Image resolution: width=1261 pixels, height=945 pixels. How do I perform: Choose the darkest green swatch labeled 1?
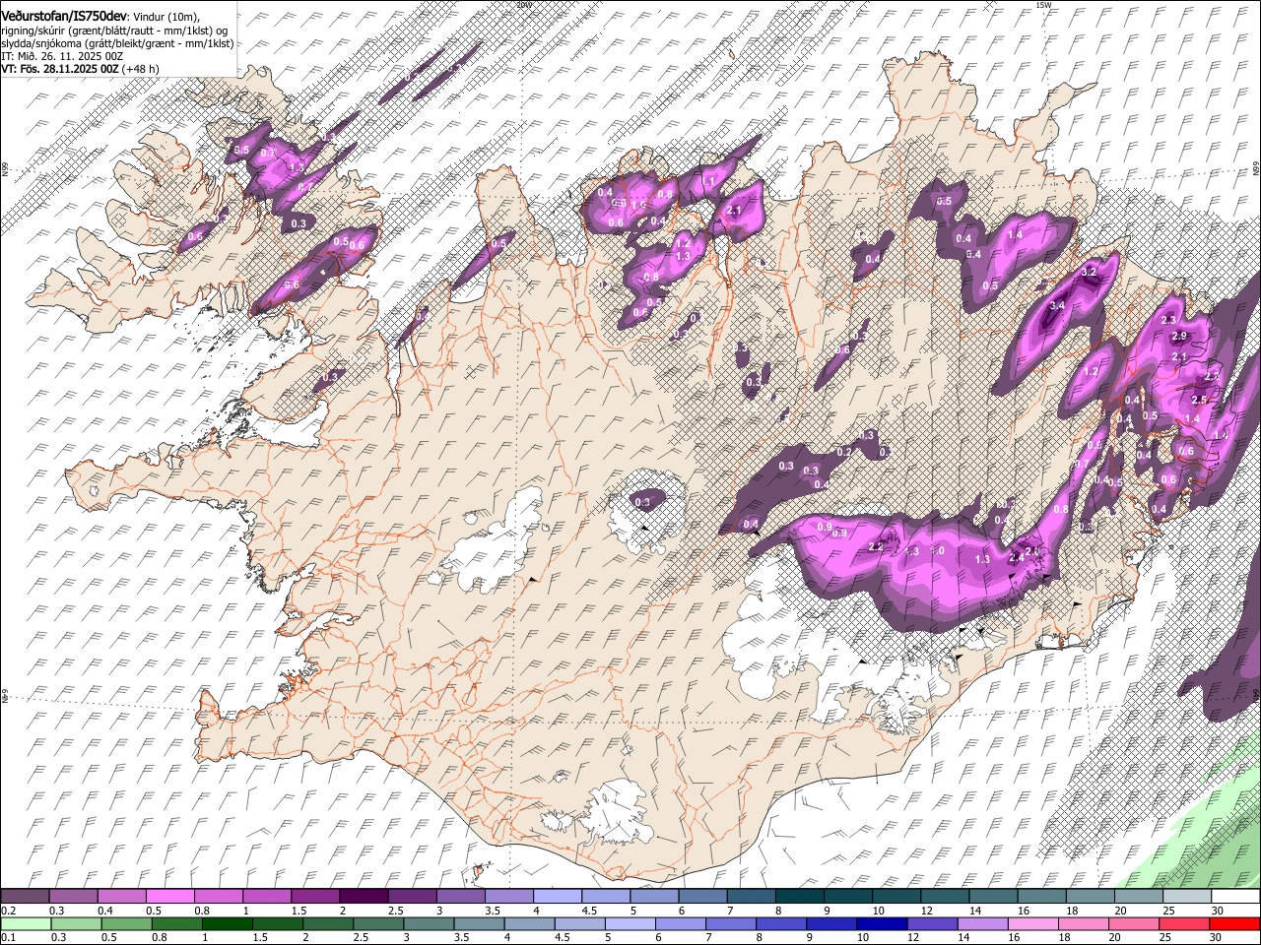click(228, 923)
